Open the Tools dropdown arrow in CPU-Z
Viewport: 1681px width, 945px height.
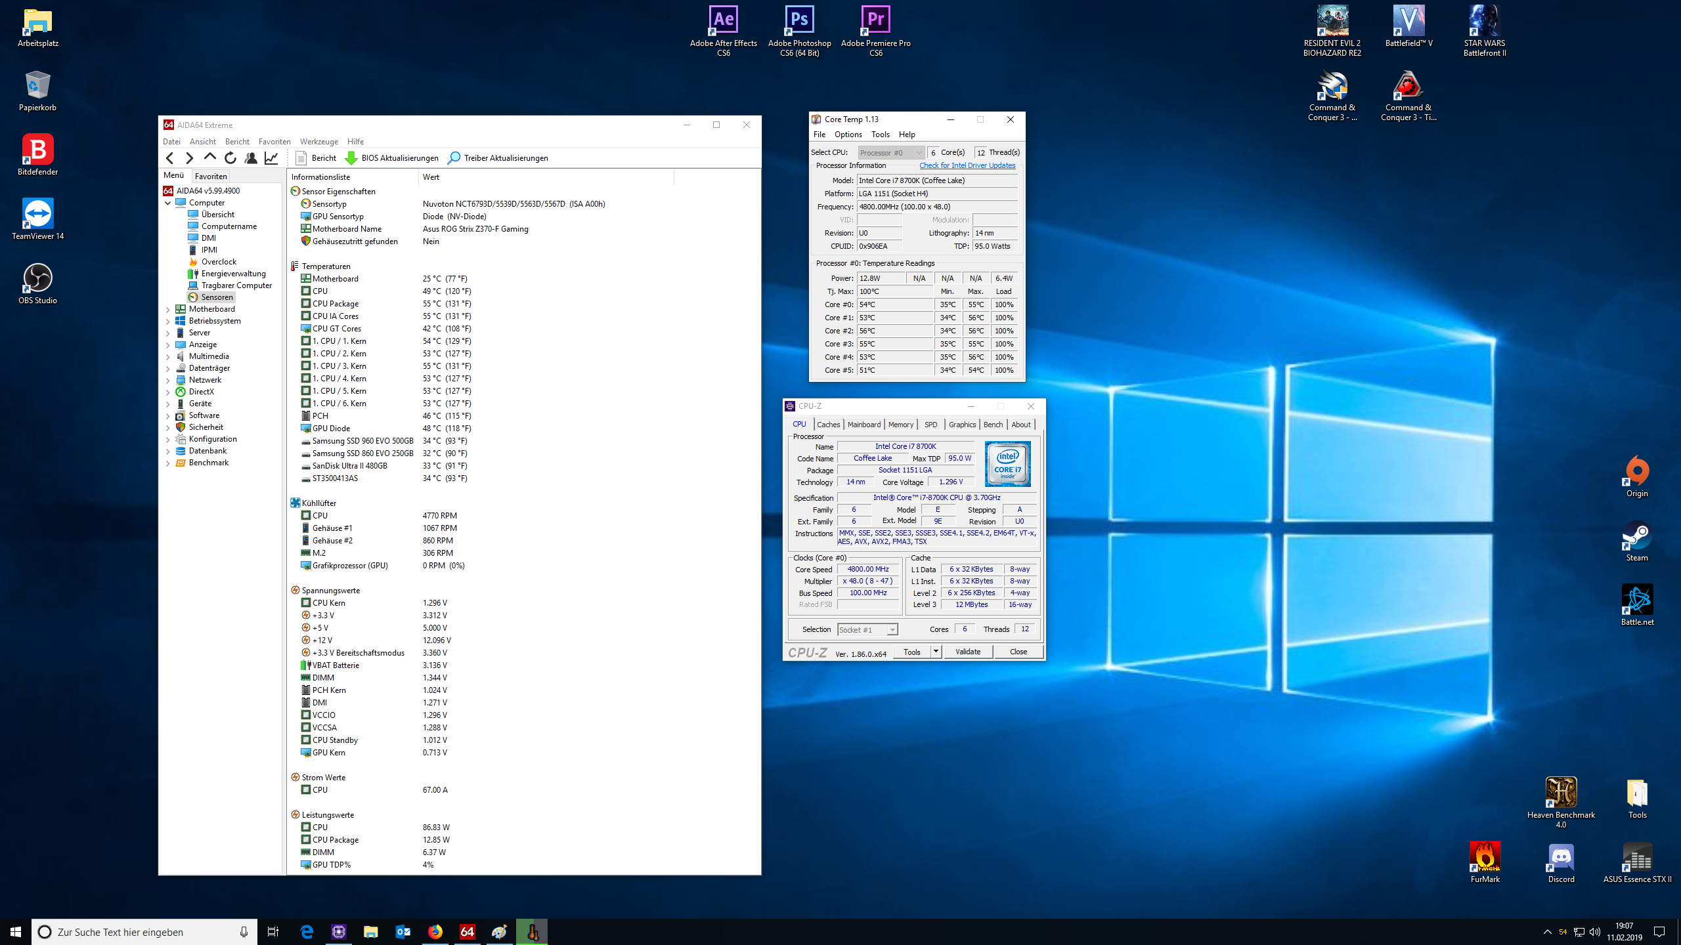tap(936, 652)
